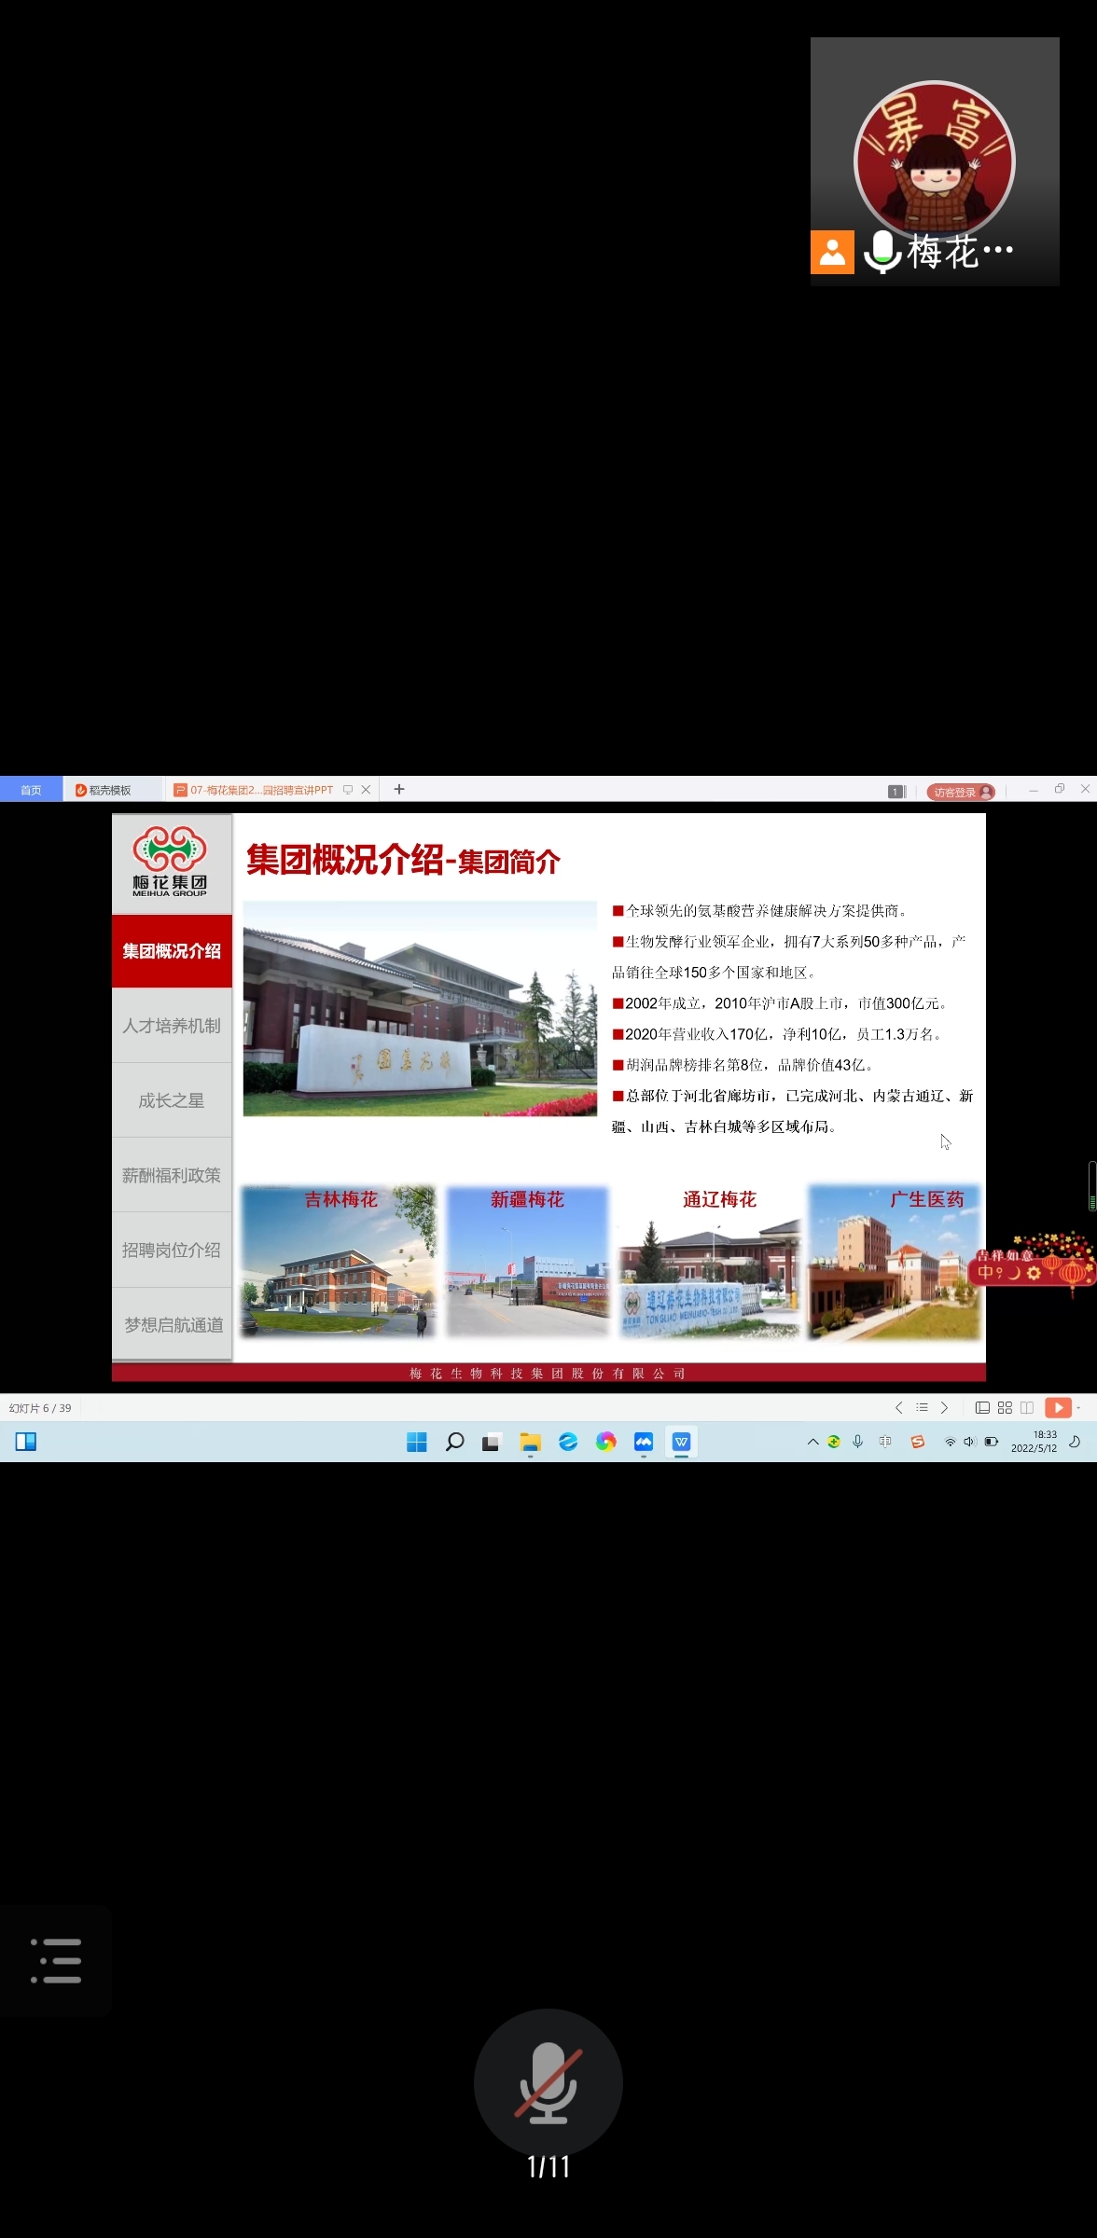Click the speaker's avatar tile
Screen dimensions: 1097x2238
click(934, 160)
